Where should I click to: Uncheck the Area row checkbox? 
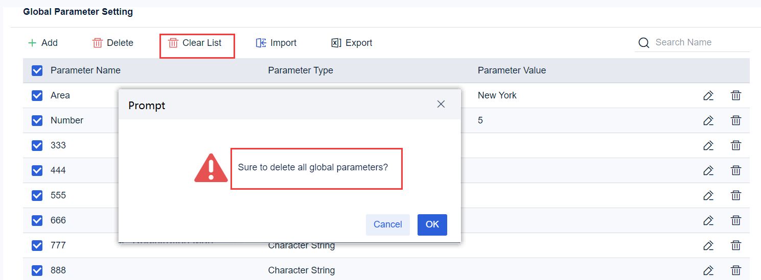coord(37,95)
